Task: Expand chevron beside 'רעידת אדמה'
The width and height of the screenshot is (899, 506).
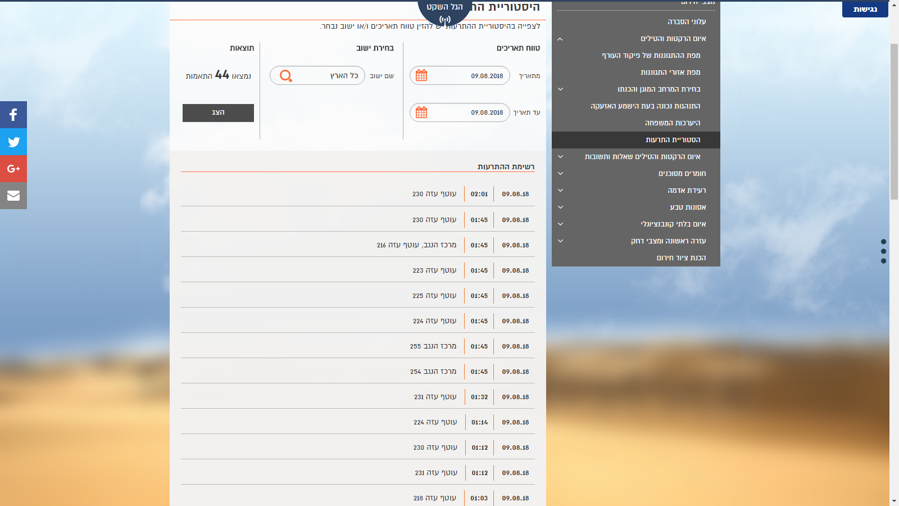Action: 560,191
